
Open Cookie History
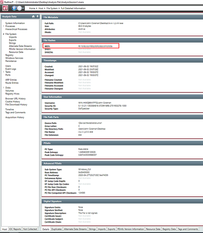click(x=13, y=102)
